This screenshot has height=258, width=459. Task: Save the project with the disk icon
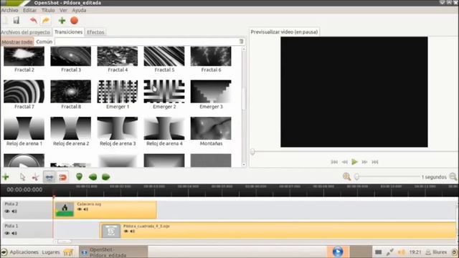16,21
